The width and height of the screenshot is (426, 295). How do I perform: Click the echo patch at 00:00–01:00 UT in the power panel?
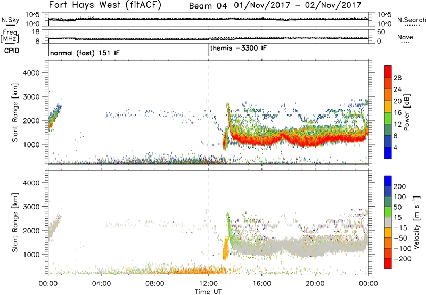pyautogui.click(x=54, y=116)
